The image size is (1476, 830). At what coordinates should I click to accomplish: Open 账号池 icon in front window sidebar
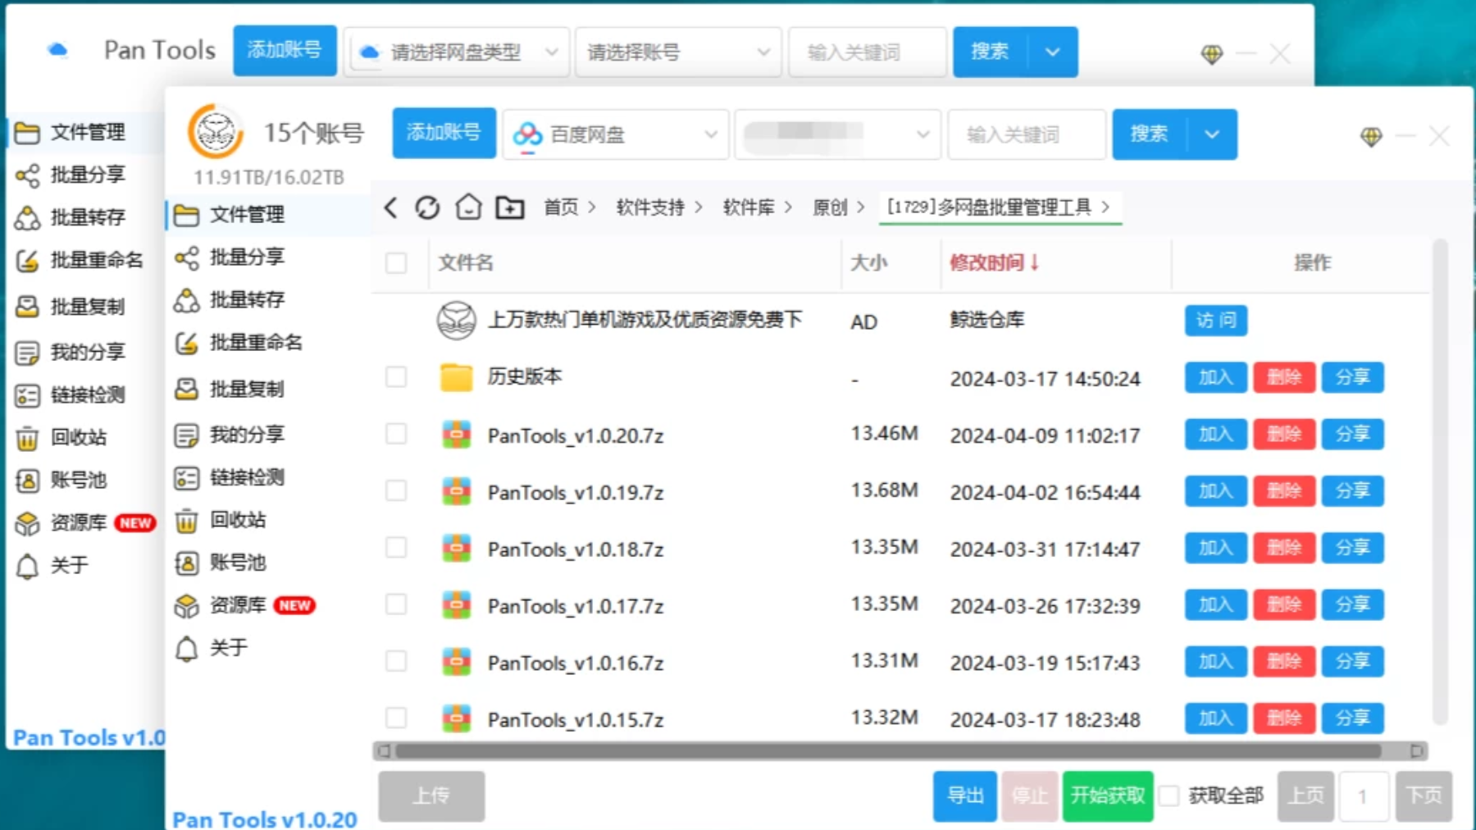187,563
